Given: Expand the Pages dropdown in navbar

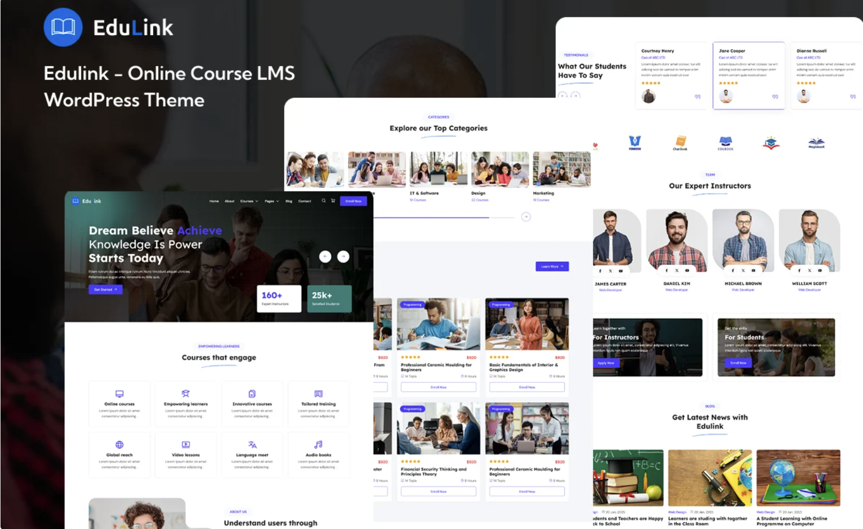Looking at the screenshot, I should click(x=271, y=201).
